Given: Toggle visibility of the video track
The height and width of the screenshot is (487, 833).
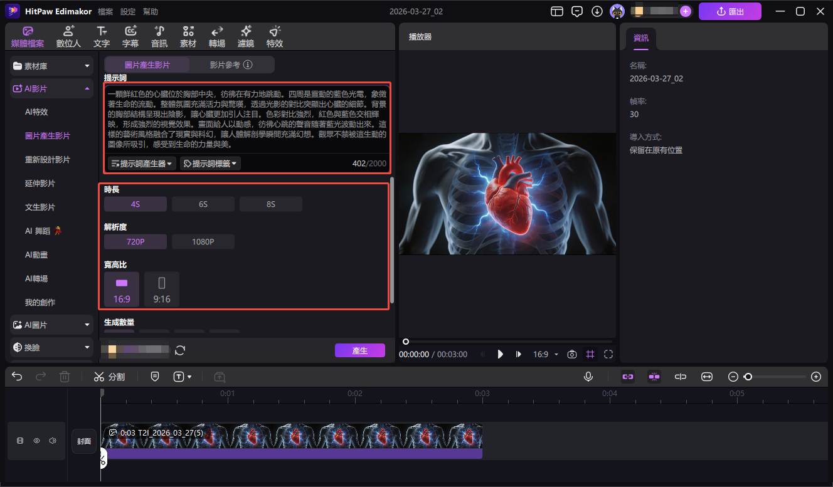Looking at the screenshot, I should coord(36,441).
